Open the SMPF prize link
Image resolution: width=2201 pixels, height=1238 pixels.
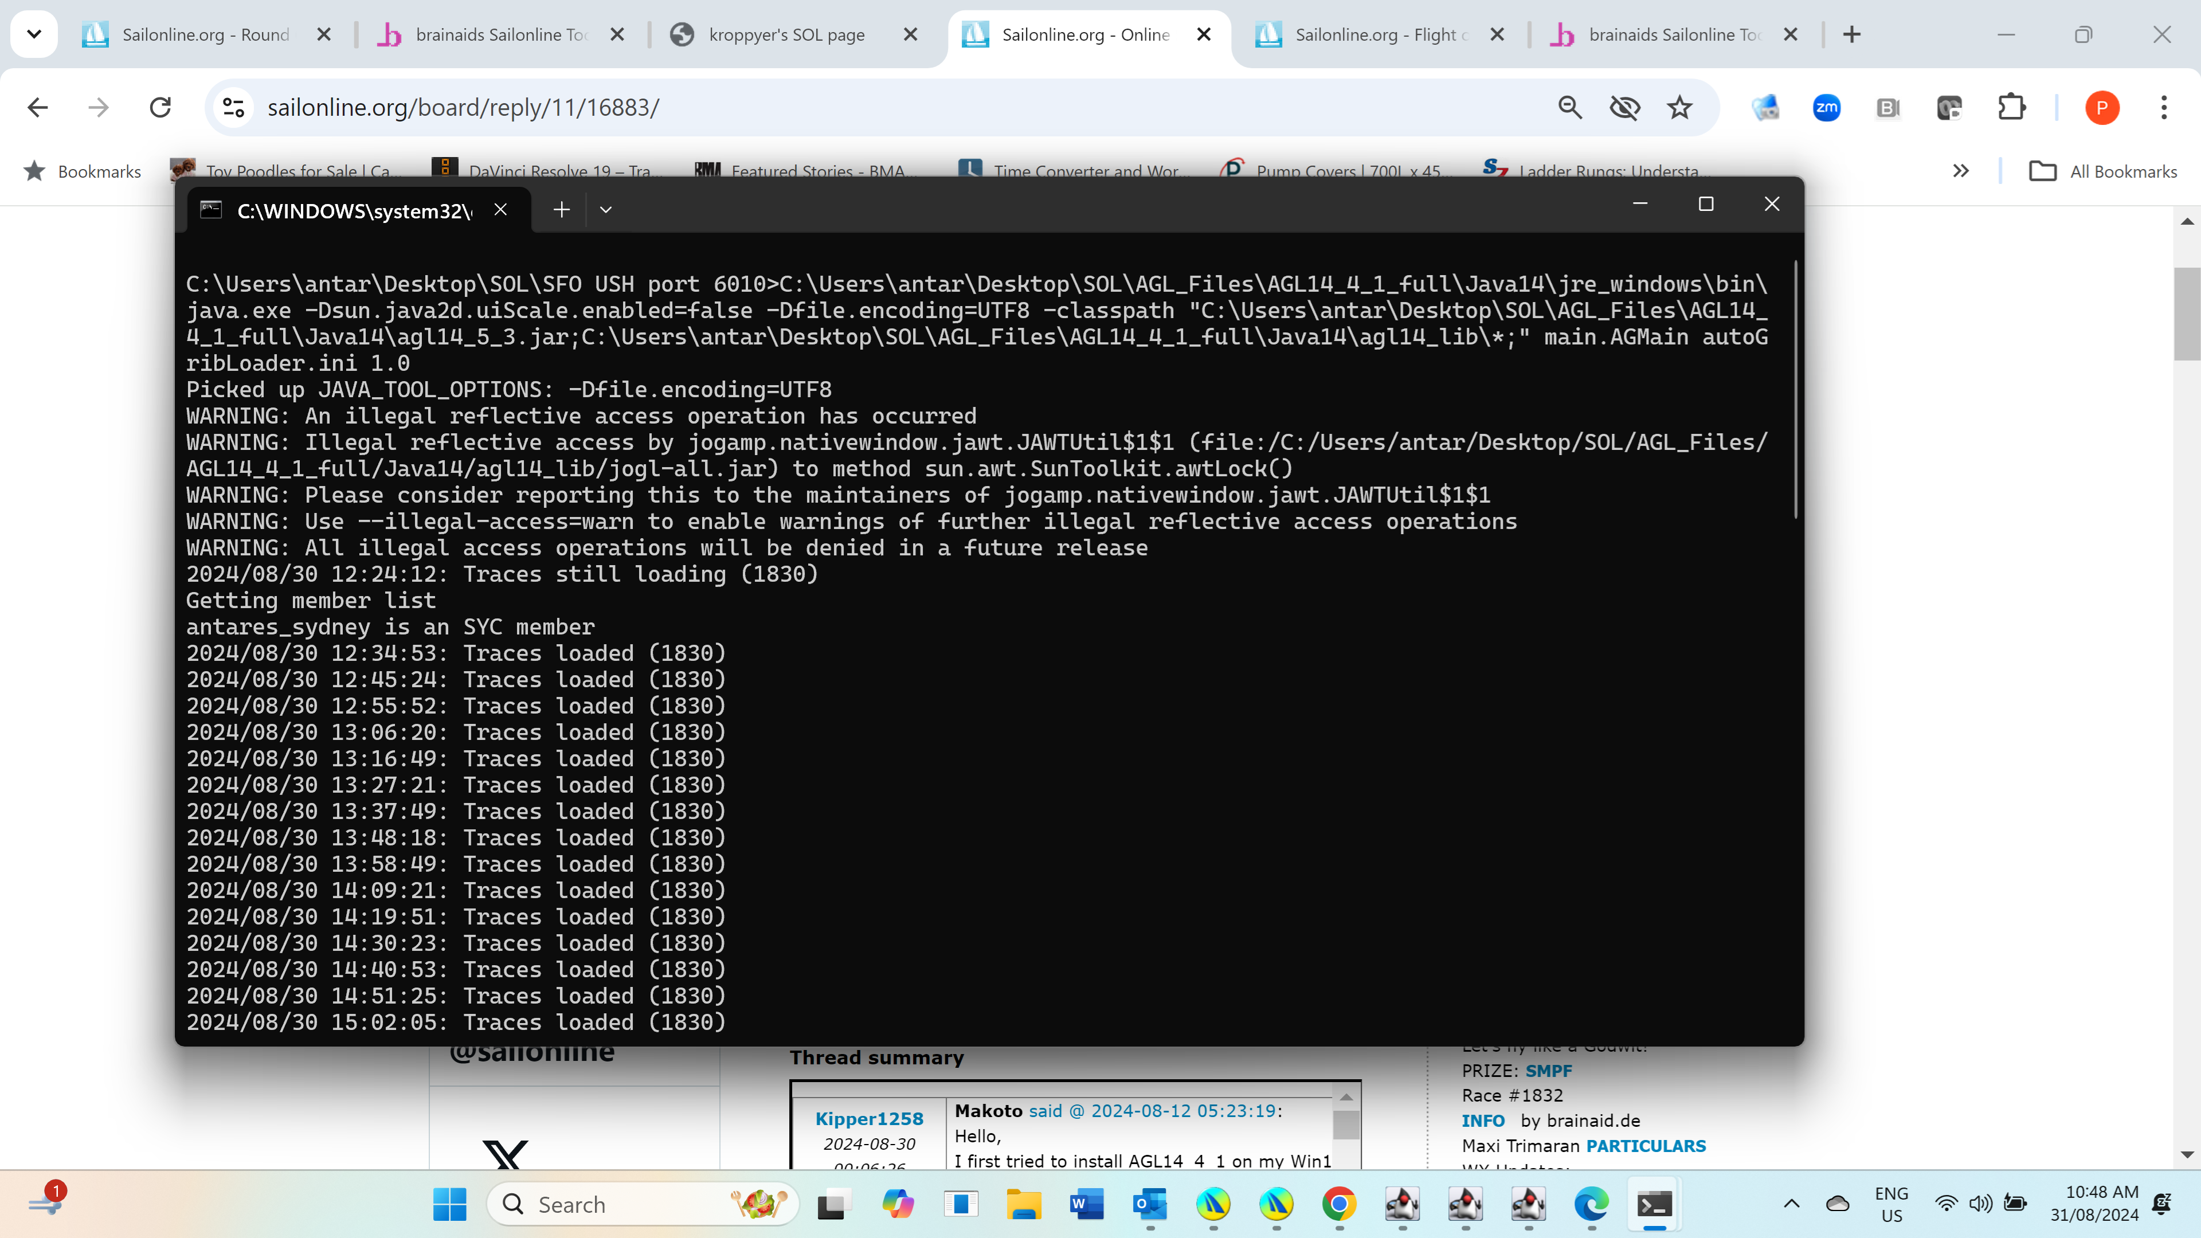pos(1548,1071)
